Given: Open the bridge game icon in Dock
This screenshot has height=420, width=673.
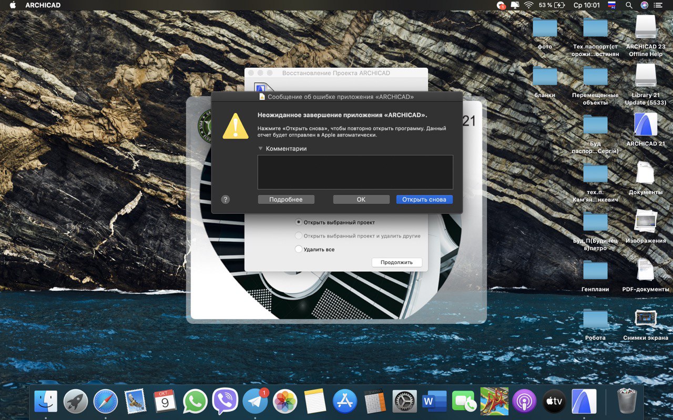Looking at the screenshot, I should pyautogui.click(x=494, y=402).
